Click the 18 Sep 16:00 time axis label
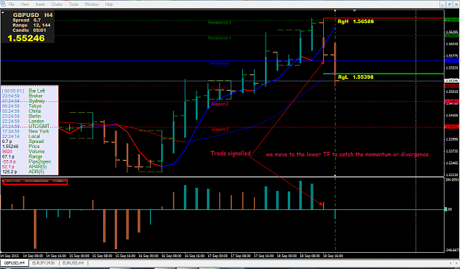This screenshot has height=269, width=460. (333, 256)
